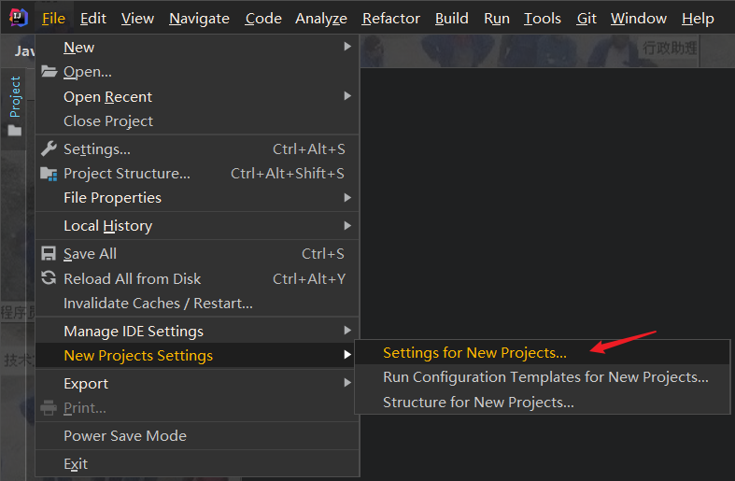This screenshot has width=735, height=481.
Task: Open the Git menu
Action: click(x=587, y=19)
